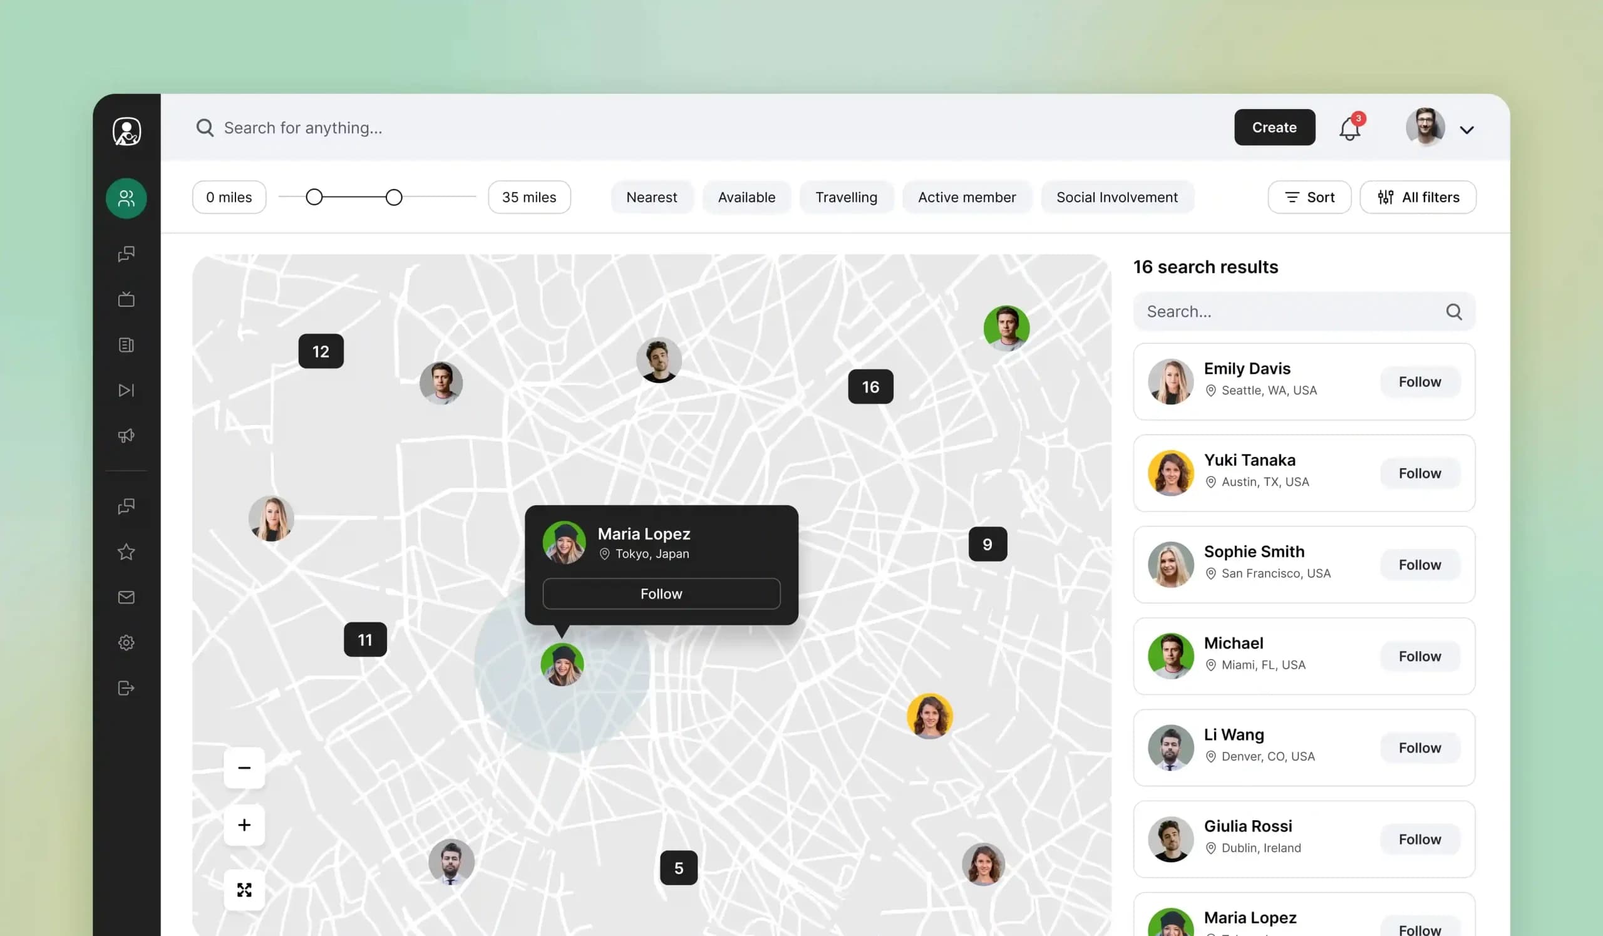Click the profile avatar in top bar
The height and width of the screenshot is (936, 1603).
point(1426,127)
